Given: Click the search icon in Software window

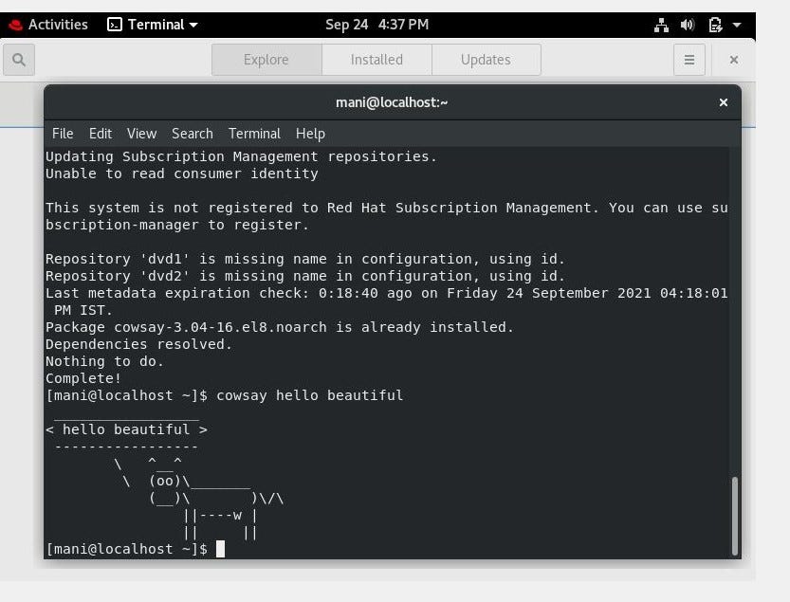Looking at the screenshot, I should tap(19, 60).
